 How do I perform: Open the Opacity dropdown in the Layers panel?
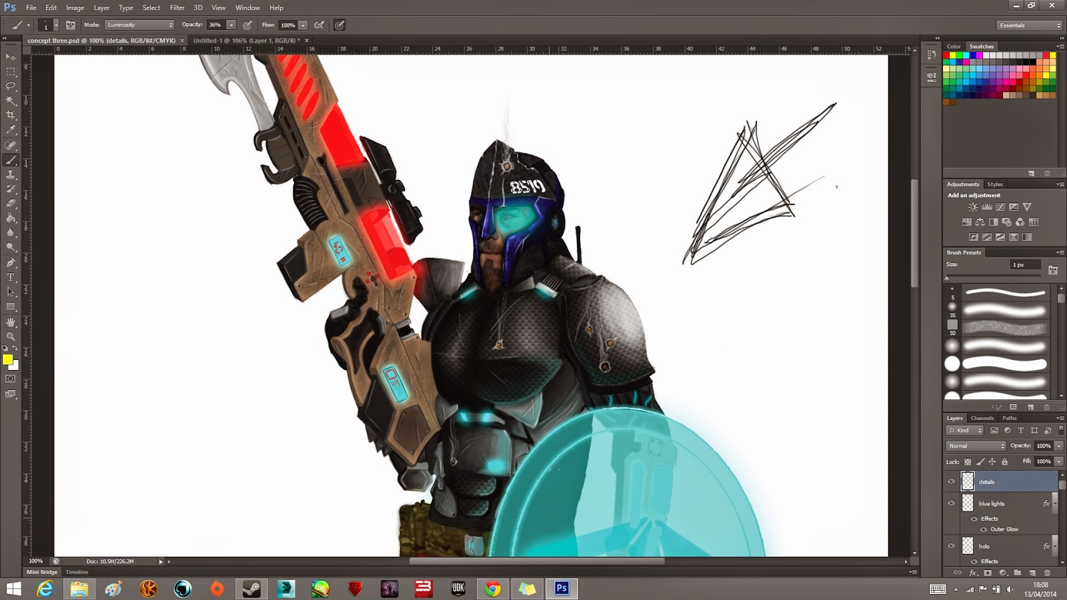click(x=1058, y=446)
